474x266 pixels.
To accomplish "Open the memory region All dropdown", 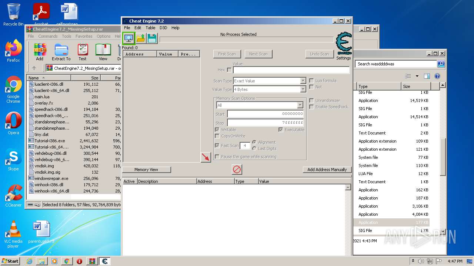I will pyautogui.click(x=300, y=105).
